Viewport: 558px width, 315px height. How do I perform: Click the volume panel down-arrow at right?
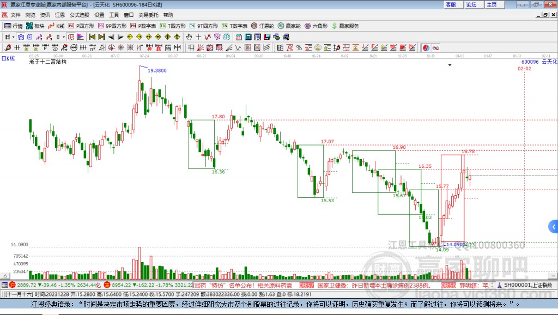553,276
